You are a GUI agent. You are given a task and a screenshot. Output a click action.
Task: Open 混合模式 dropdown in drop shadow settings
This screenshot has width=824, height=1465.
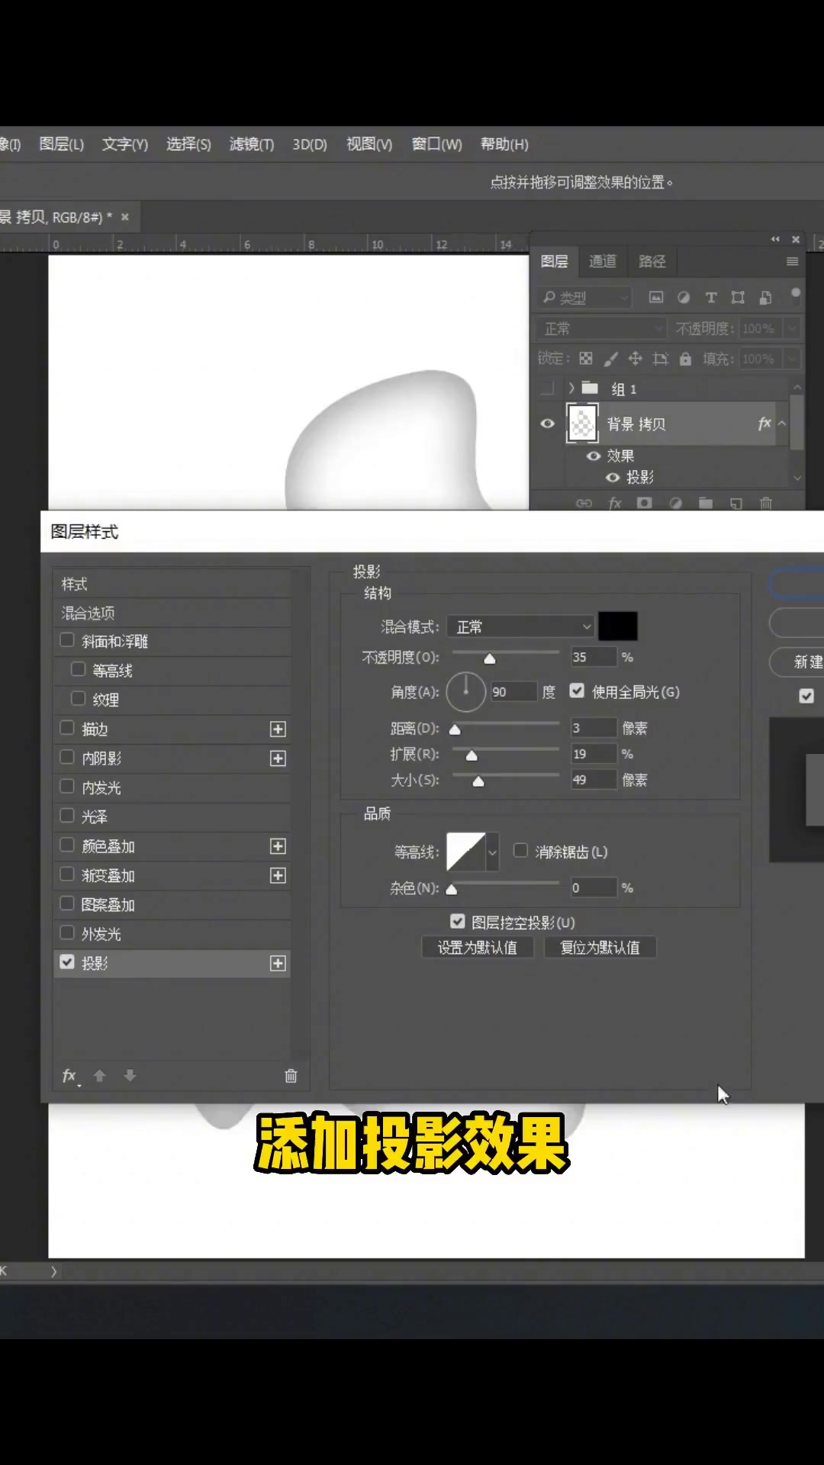[520, 626]
